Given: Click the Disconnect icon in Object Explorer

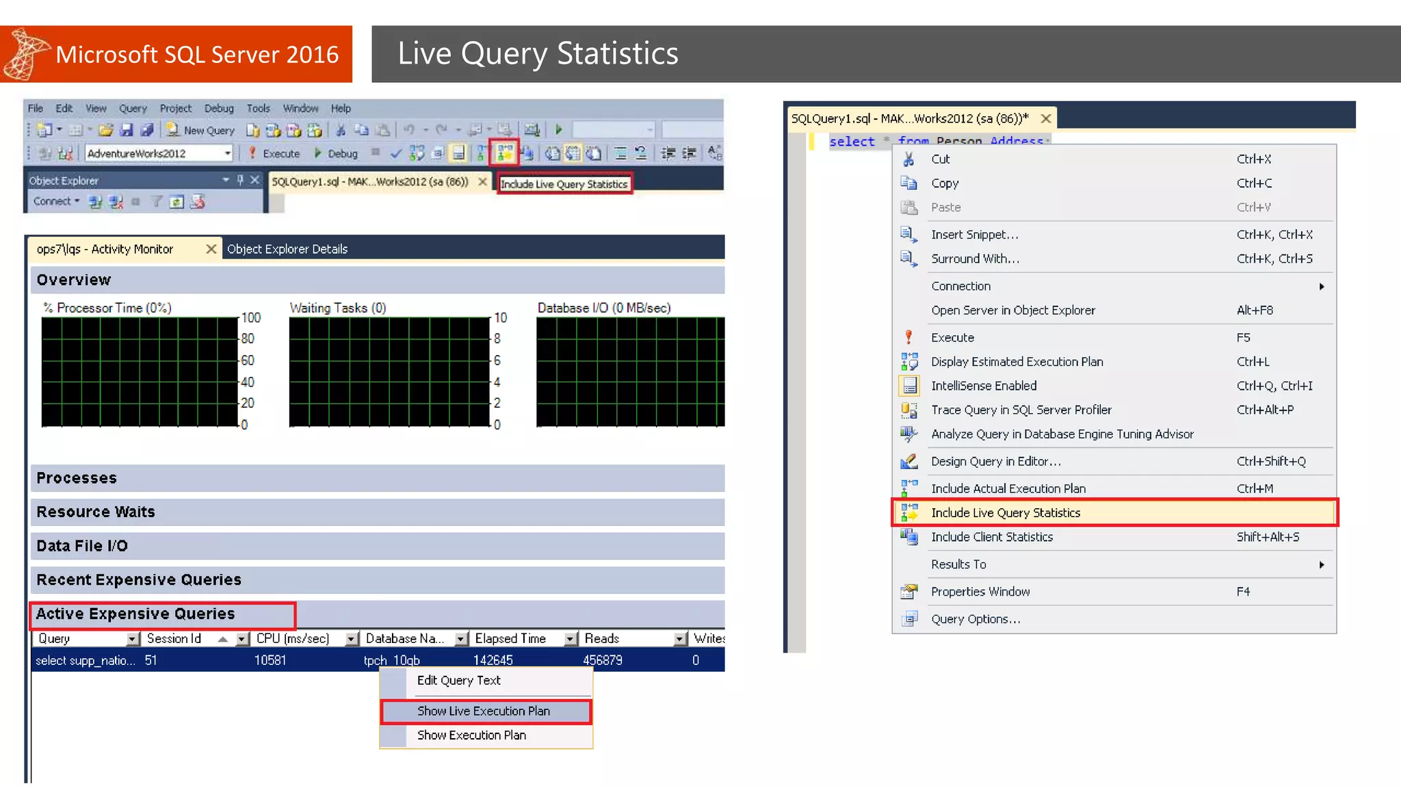Looking at the screenshot, I should tap(116, 202).
